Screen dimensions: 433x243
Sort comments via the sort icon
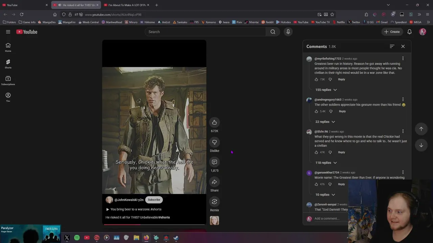392,46
